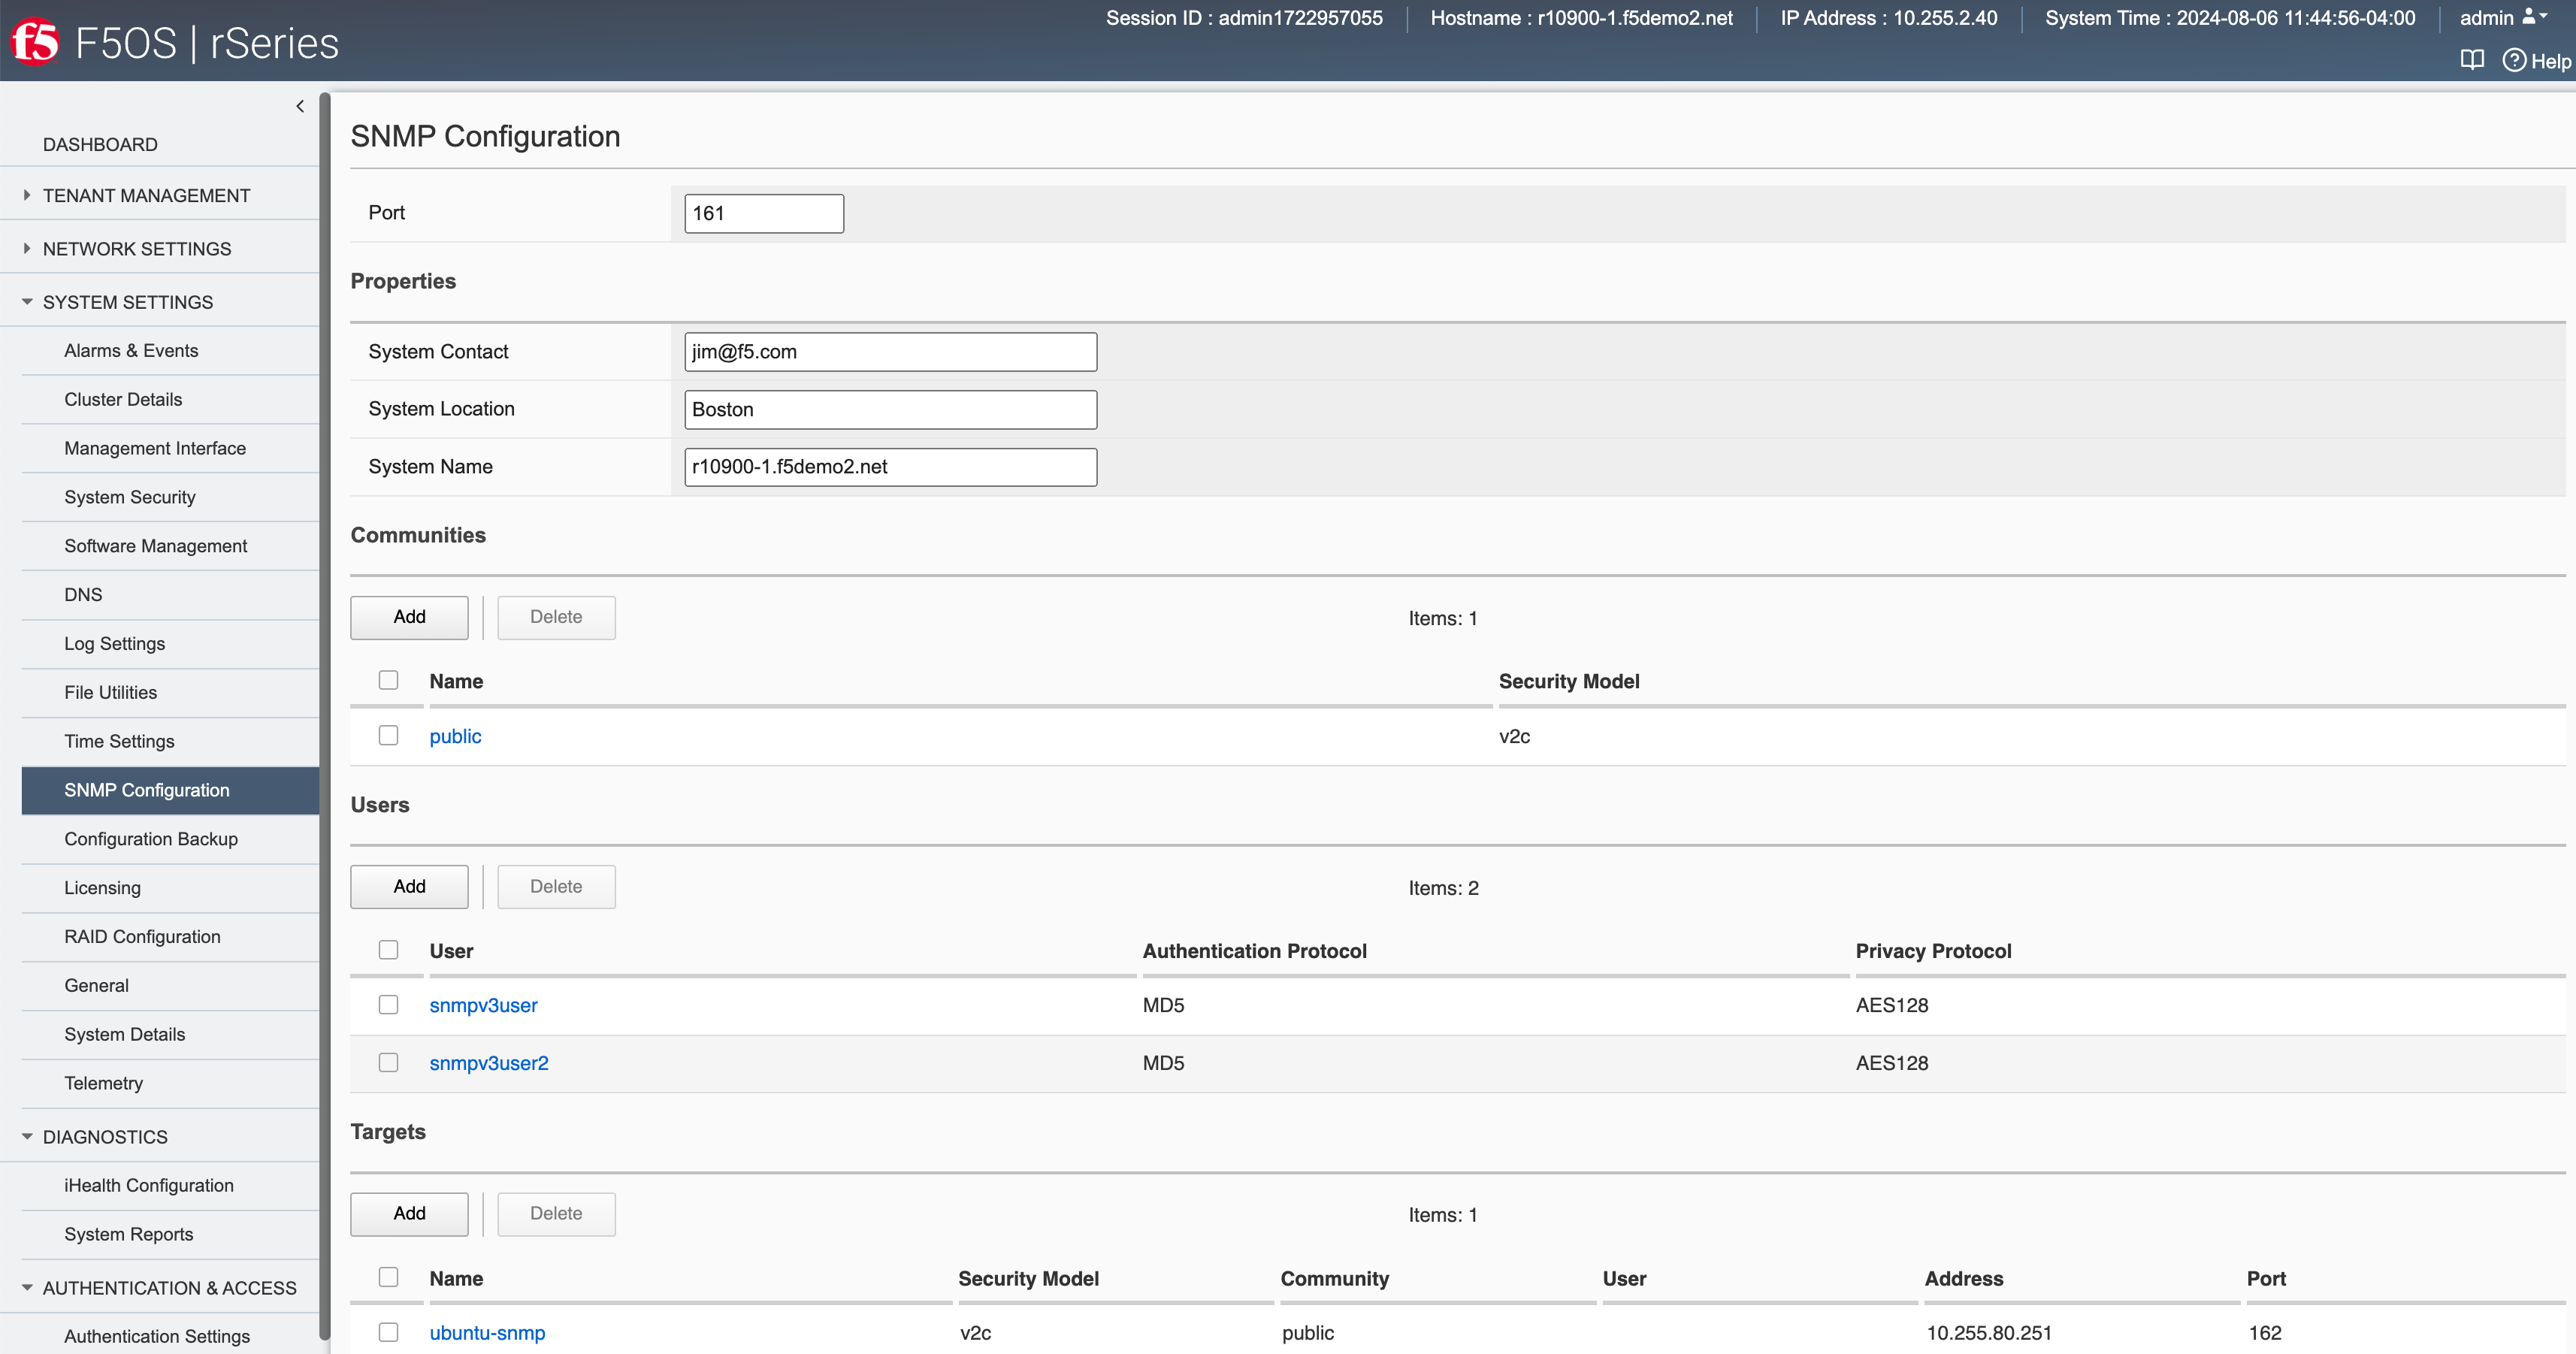The image size is (2576, 1354).
Task: Open System Security page
Action: [130, 498]
